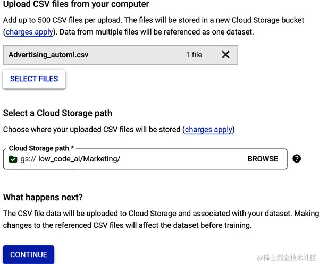Click the 'Upload CSV files from your computer' heading
Viewport: 319px width, 264px height.
pyautogui.click(x=76, y=5)
